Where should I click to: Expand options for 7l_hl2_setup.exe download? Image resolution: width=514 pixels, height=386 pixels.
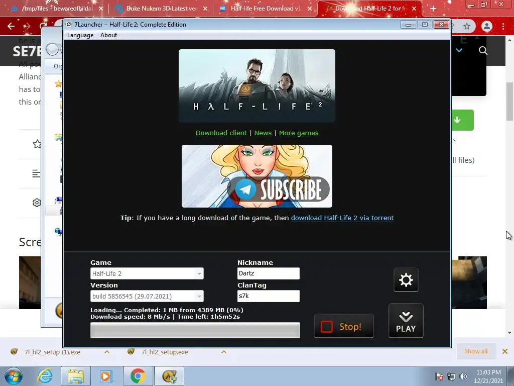[x=223, y=352]
